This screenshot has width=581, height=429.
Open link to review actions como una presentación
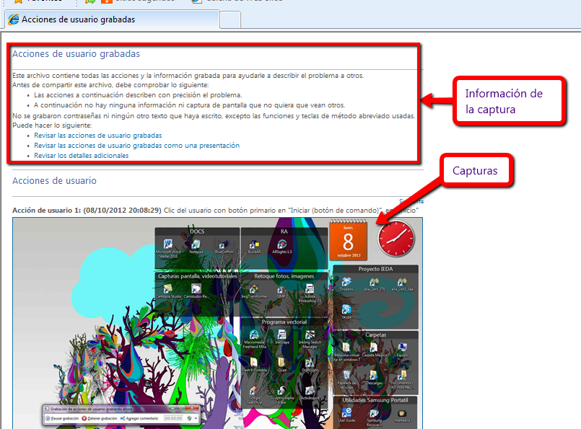136,146
